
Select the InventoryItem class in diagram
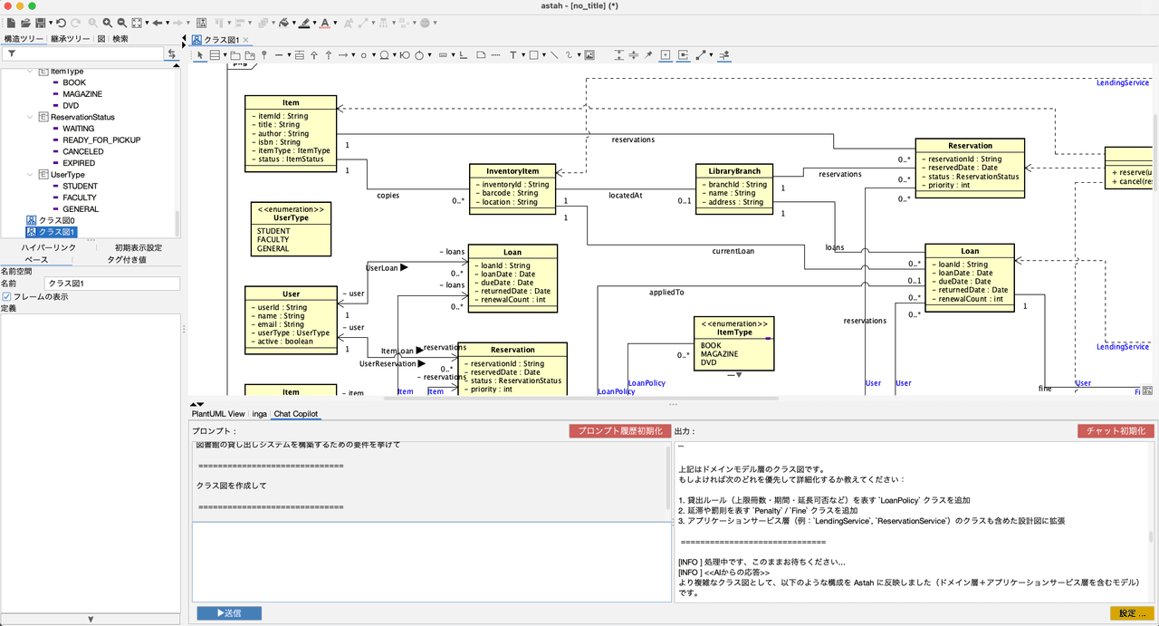(512, 189)
